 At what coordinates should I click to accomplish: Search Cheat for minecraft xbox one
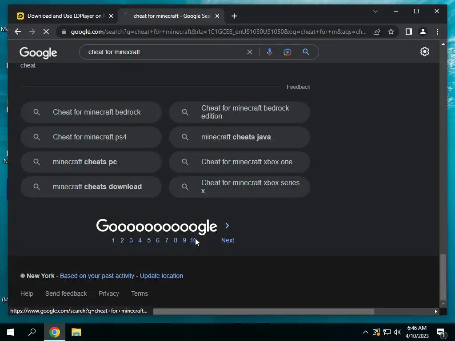[x=239, y=162]
